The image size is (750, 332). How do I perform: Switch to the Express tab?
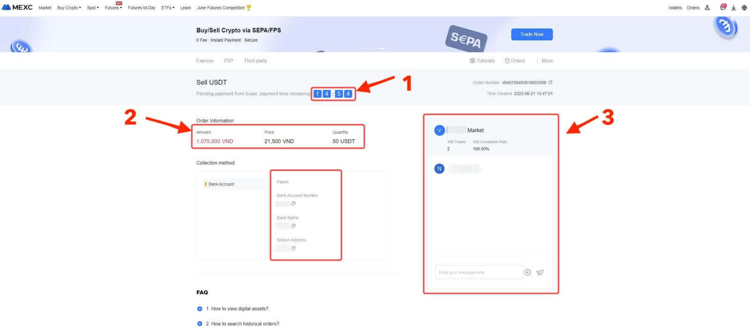click(x=205, y=61)
